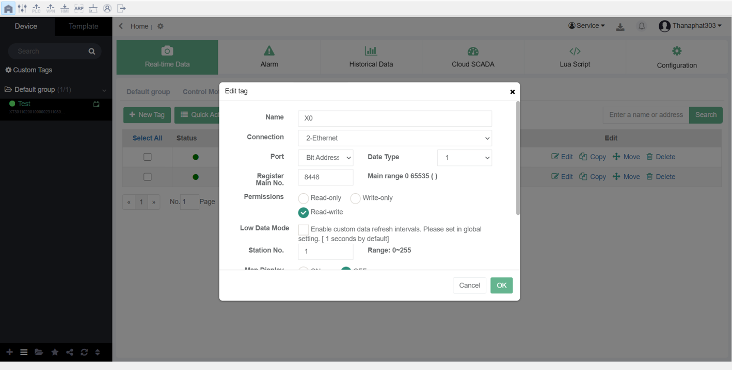Open the Cloud SCADA tab
The height and width of the screenshot is (370, 732).
[x=473, y=57]
